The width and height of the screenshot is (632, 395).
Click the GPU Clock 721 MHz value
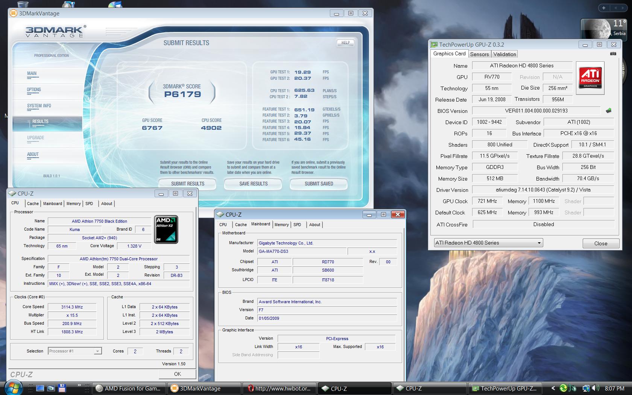pyautogui.click(x=487, y=201)
